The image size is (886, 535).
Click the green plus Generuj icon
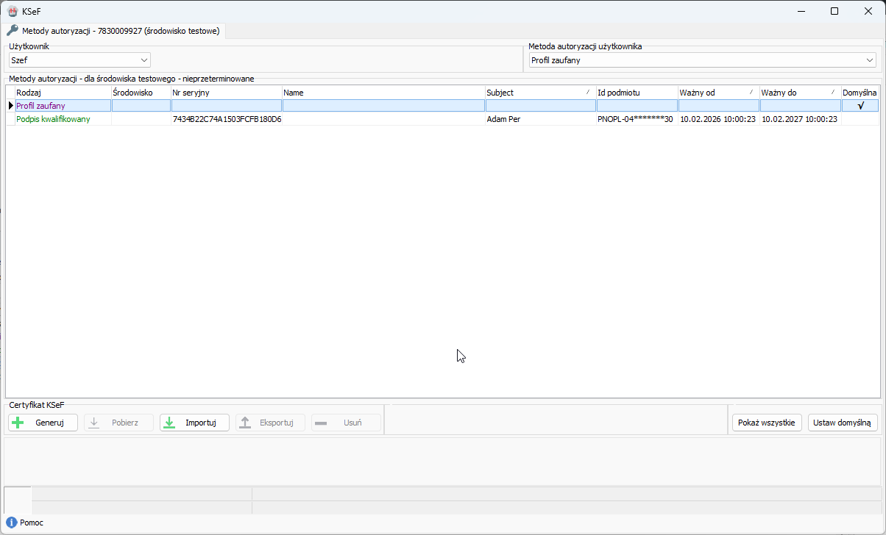[x=18, y=423]
